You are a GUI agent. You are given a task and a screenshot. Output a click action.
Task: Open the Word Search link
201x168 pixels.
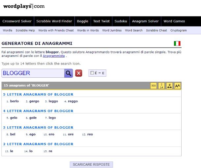pyautogui.click(x=134, y=30)
